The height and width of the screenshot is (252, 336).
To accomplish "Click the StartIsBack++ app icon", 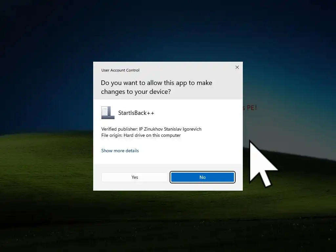I will (x=108, y=113).
